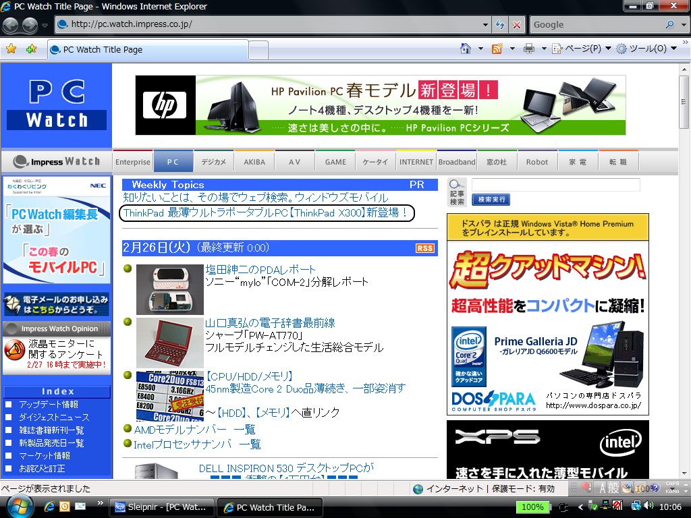Open the ThinkPad X300 新登場 link
Viewport: 691px width, 518px height.
click(x=267, y=213)
